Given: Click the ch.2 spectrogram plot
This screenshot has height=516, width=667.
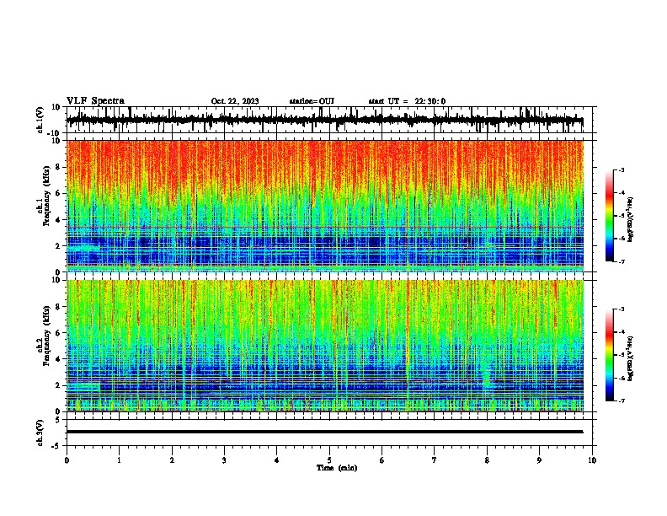Looking at the screenshot, I should (x=325, y=346).
